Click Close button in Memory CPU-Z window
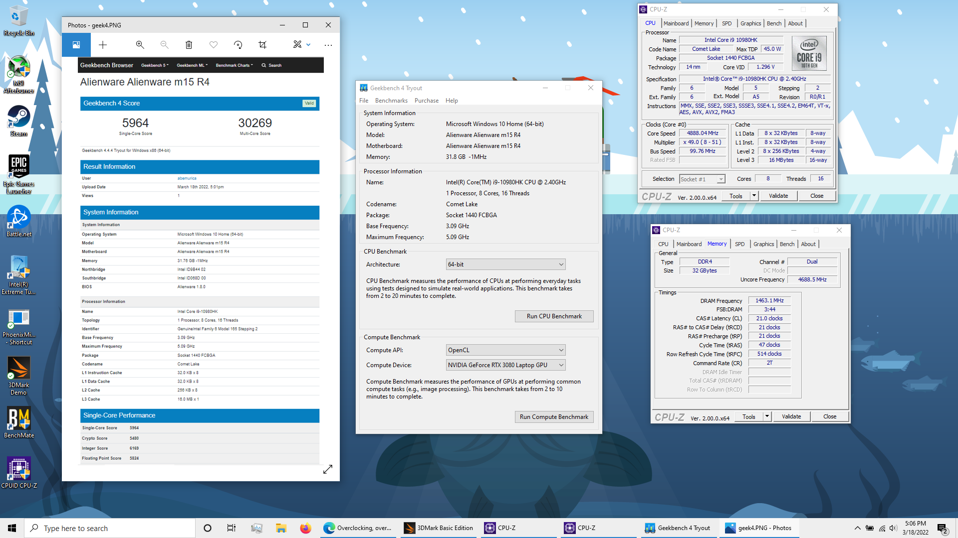 (829, 416)
